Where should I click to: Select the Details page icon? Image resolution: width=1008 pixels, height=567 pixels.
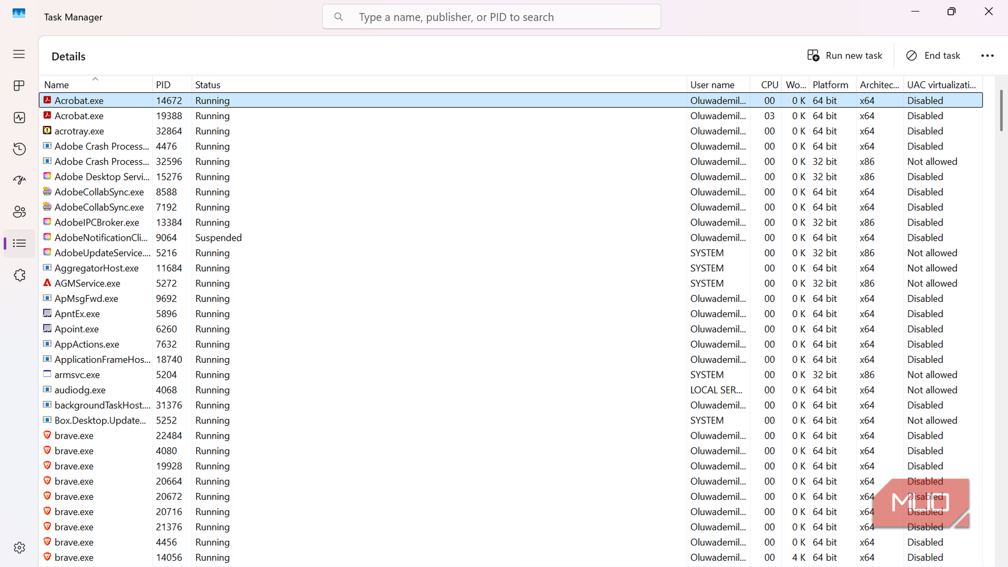19,243
